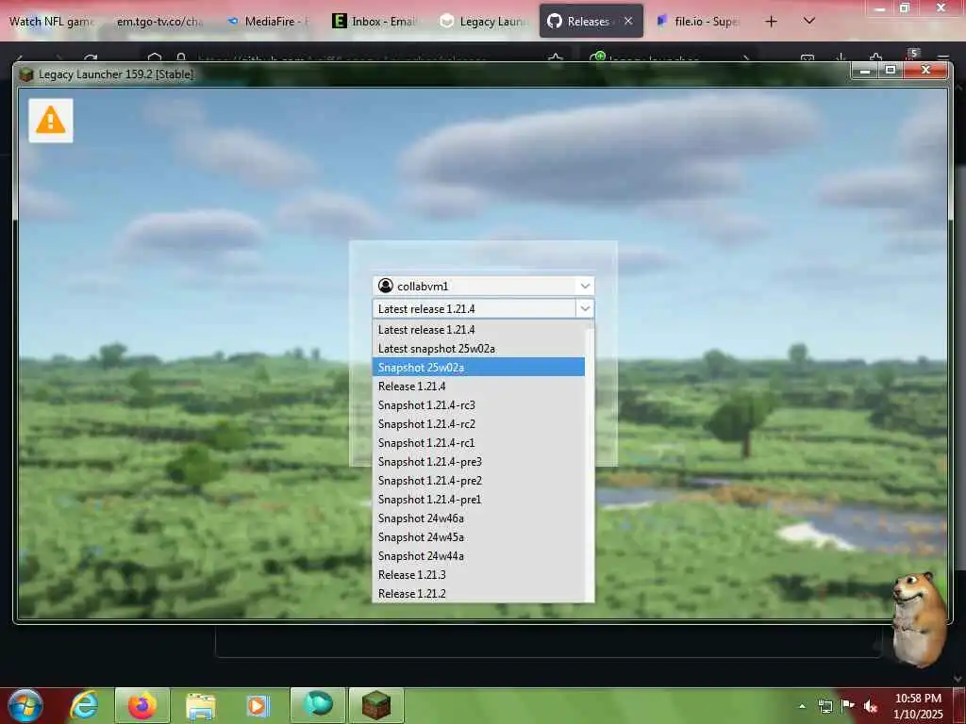Click muted volume speaker tray icon

[x=871, y=706]
